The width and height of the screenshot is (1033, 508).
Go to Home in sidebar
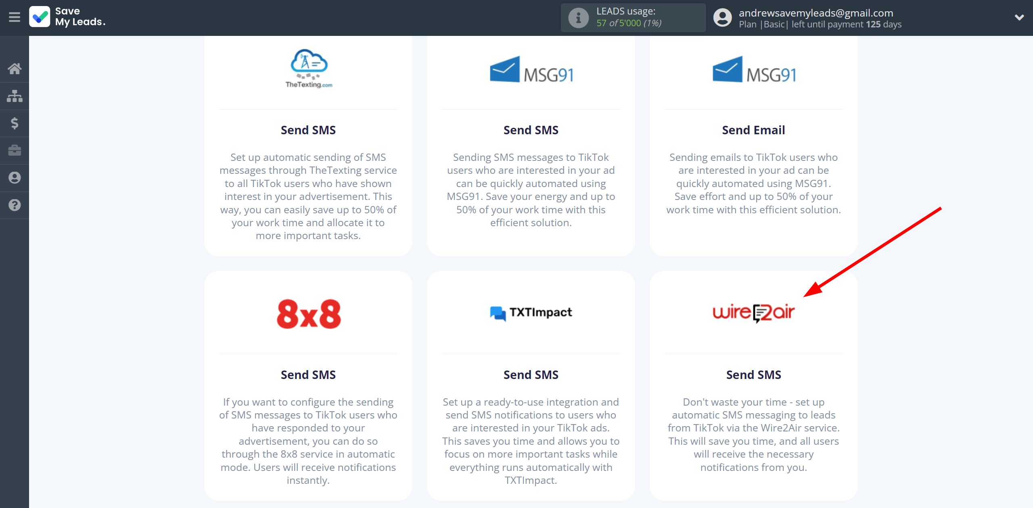(x=15, y=69)
